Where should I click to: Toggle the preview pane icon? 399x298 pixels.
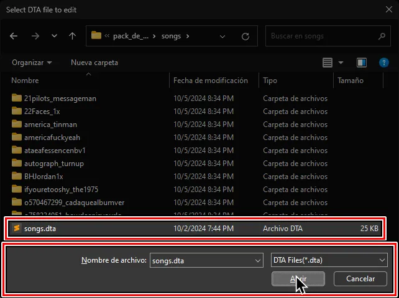(x=362, y=63)
